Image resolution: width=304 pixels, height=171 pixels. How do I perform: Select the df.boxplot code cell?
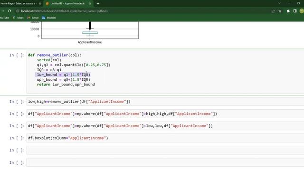click(165, 138)
